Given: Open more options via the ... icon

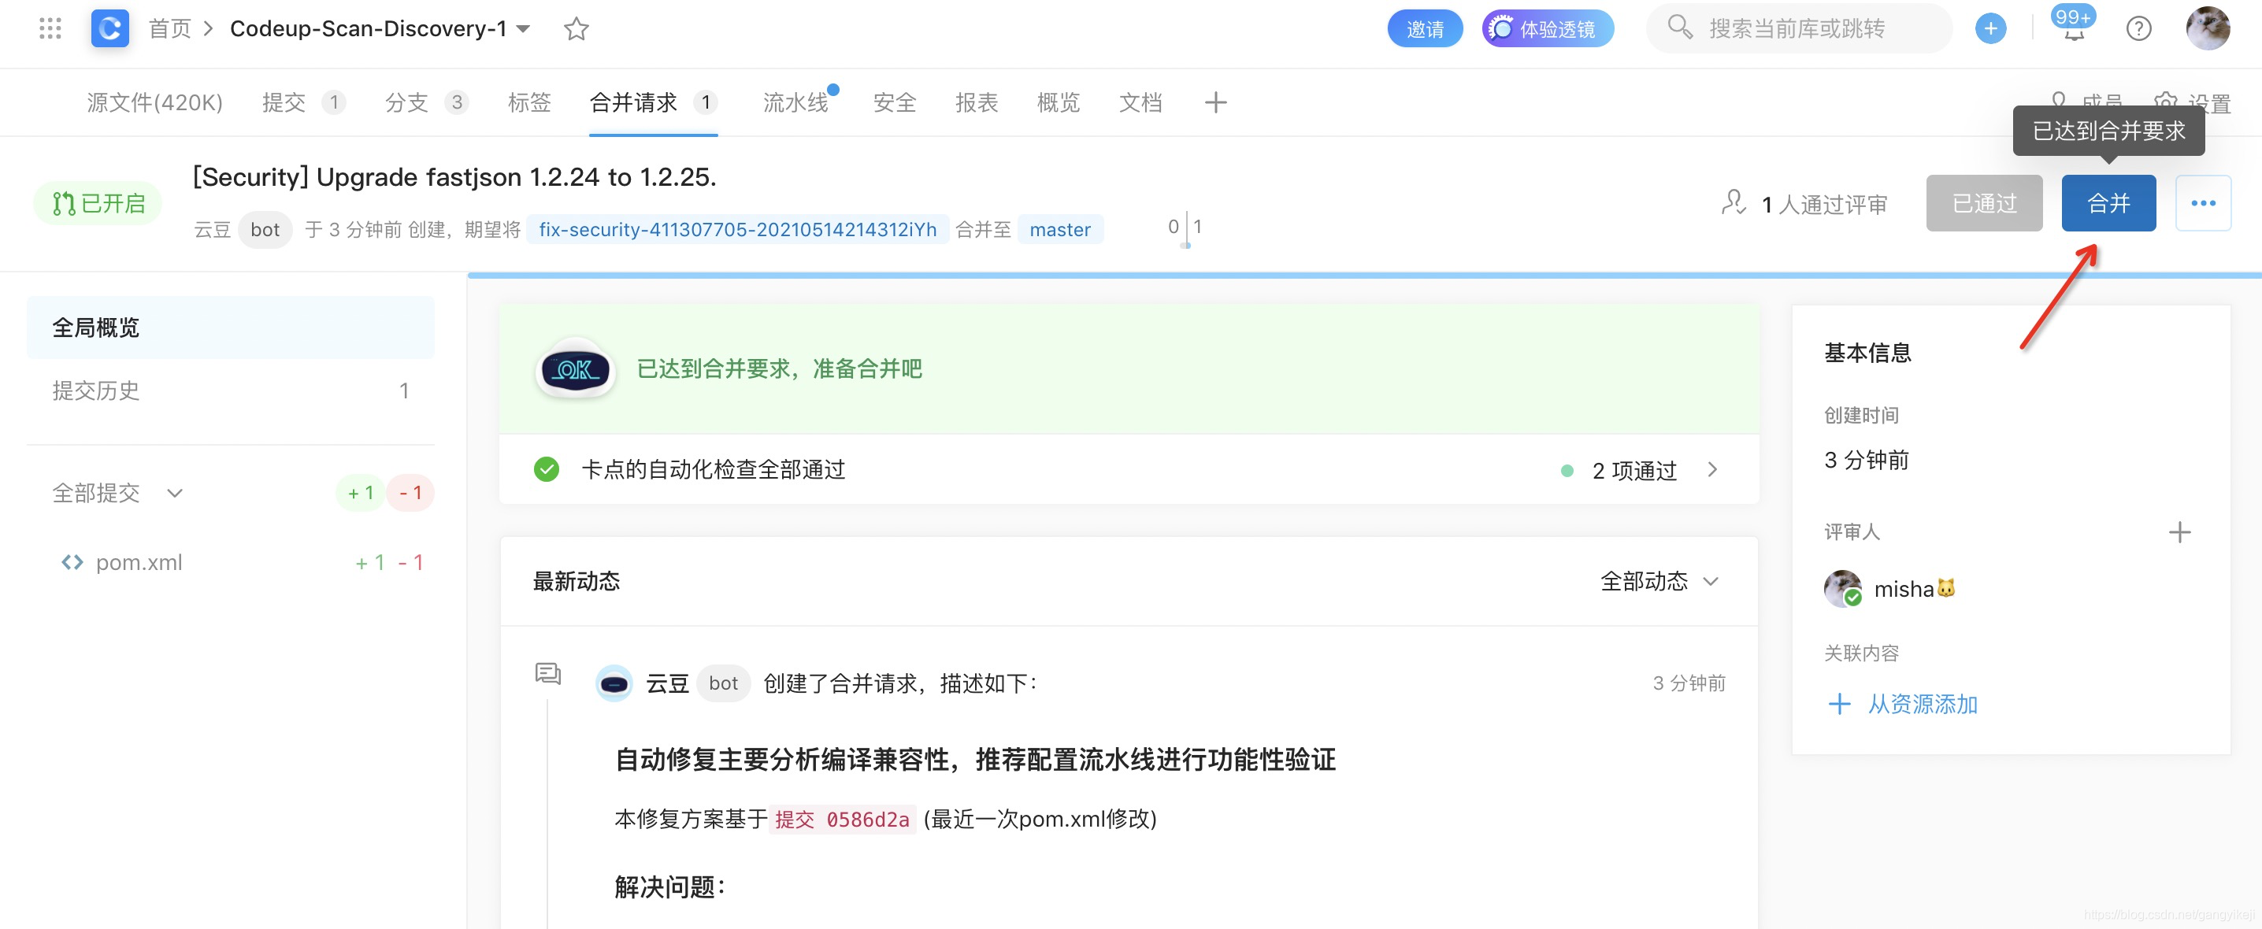Looking at the screenshot, I should [2203, 203].
